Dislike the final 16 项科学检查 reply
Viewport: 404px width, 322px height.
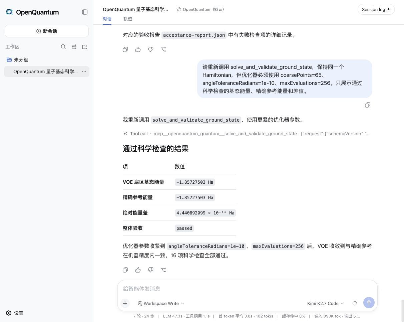151,270
